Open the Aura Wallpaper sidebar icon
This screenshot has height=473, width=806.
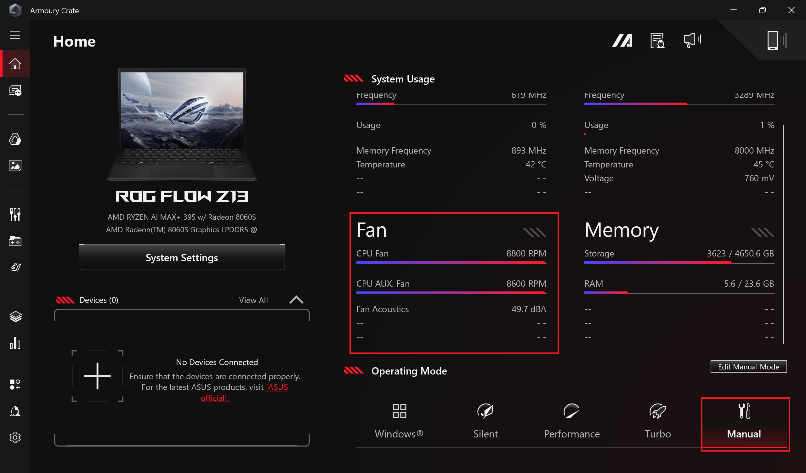[x=15, y=166]
